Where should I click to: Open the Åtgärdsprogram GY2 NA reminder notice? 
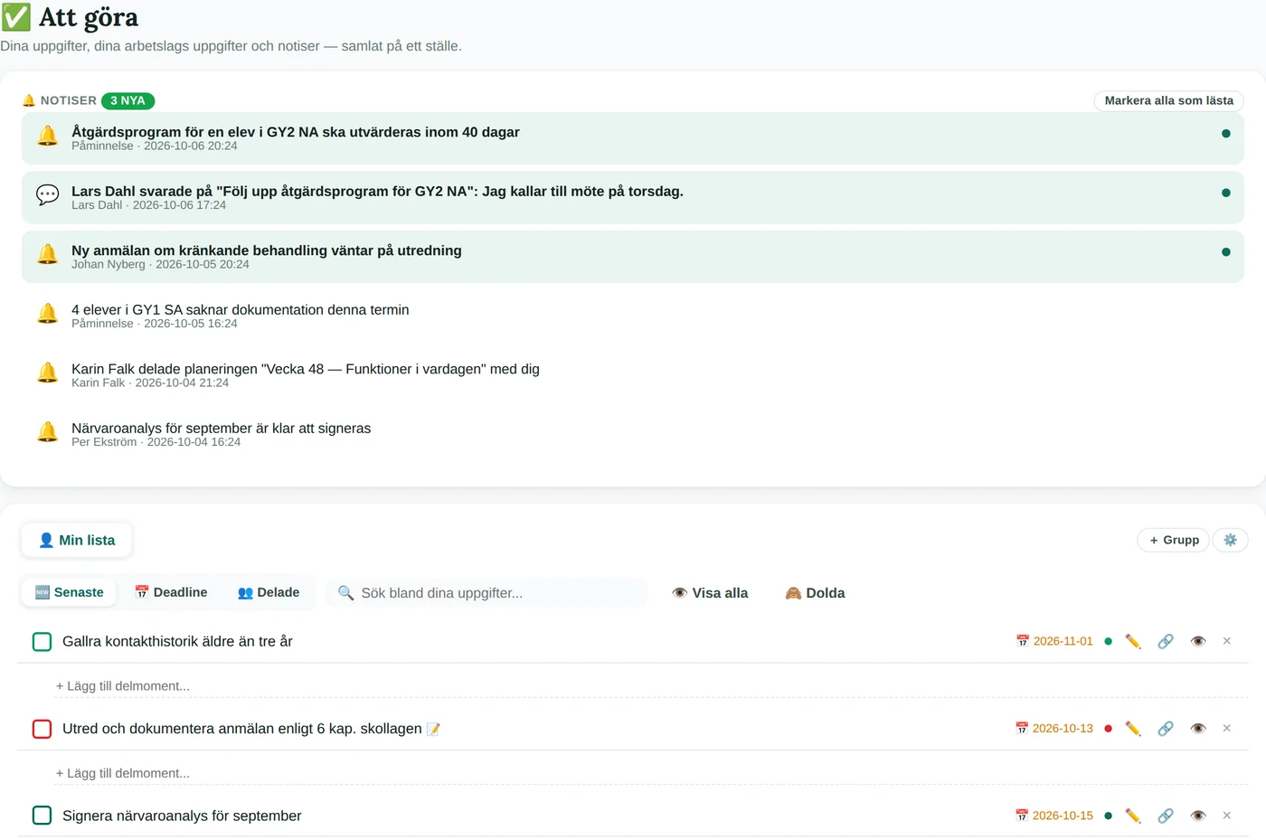[633, 138]
